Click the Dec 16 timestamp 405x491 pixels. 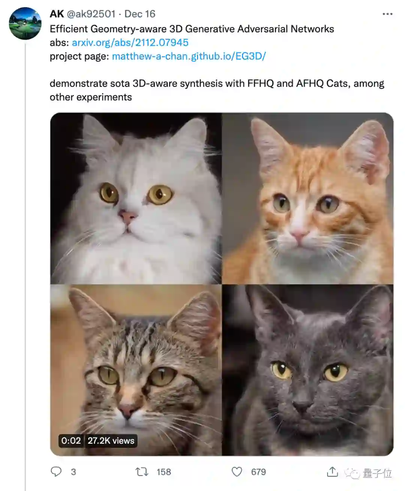coord(139,14)
